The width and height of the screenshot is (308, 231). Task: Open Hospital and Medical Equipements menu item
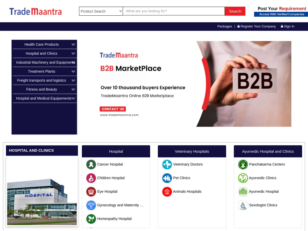(x=44, y=98)
